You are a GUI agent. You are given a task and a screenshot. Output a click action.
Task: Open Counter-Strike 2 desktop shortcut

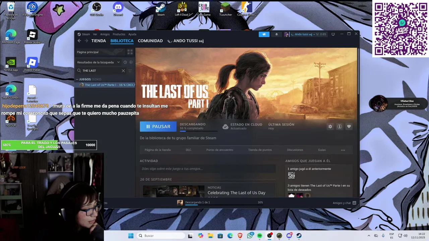tap(247, 9)
